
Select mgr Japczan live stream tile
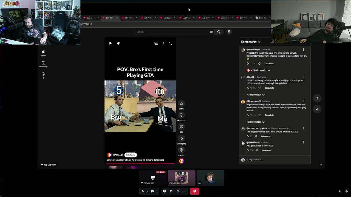153,178
